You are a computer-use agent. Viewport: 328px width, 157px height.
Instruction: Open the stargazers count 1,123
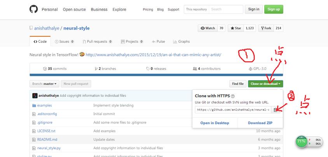pyautogui.click(x=249, y=28)
